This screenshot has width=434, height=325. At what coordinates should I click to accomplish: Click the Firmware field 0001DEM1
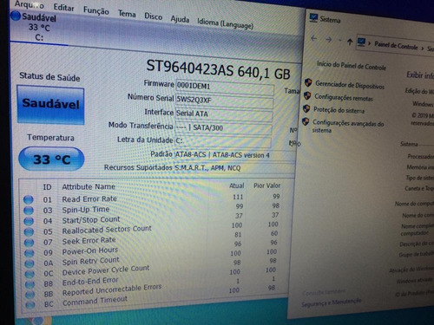(x=225, y=88)
